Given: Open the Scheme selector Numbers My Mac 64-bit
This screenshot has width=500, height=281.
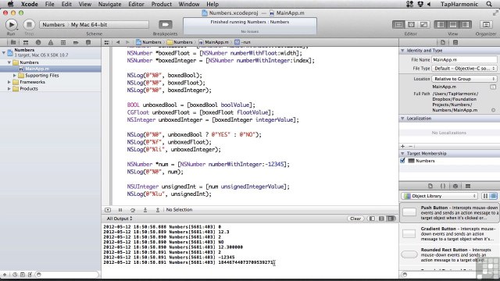Looking at the screenshot, I should tap(94, 24).
